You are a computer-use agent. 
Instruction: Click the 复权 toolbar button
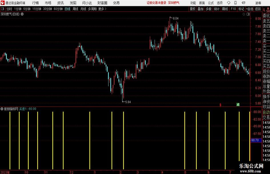click(193, 9)
